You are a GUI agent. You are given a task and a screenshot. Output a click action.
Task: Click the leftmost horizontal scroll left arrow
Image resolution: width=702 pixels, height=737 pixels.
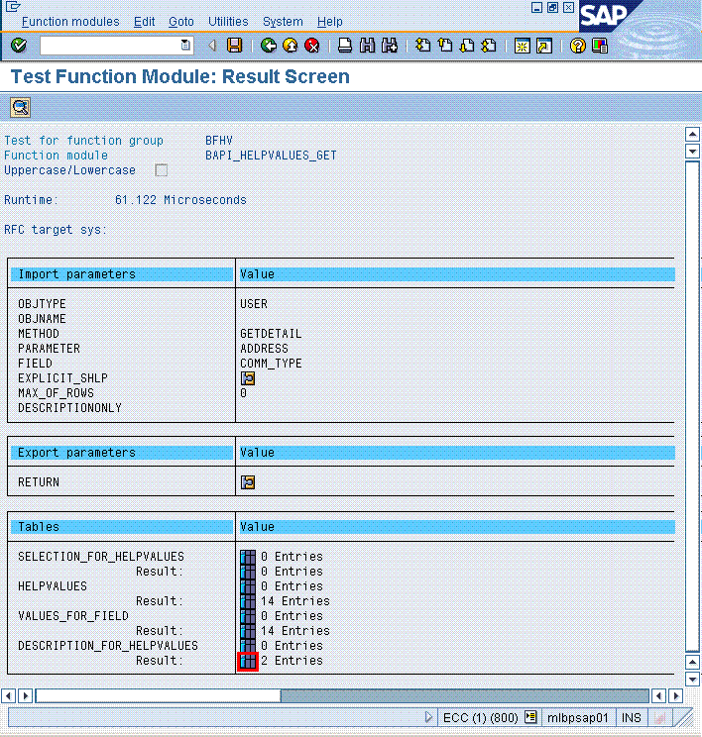coord(9,695)
